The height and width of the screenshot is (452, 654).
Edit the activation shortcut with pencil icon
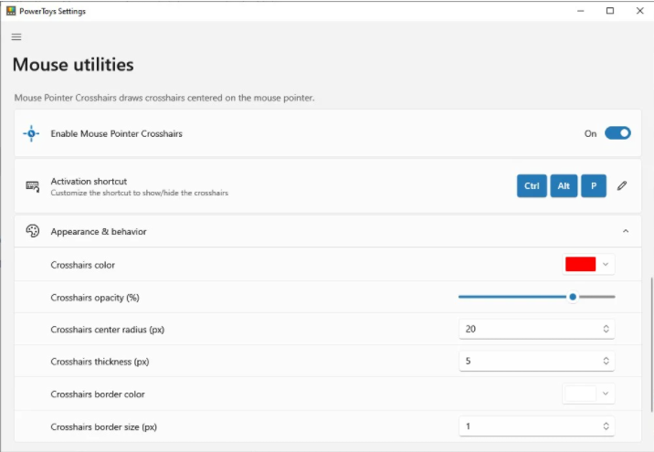[622, 185]
